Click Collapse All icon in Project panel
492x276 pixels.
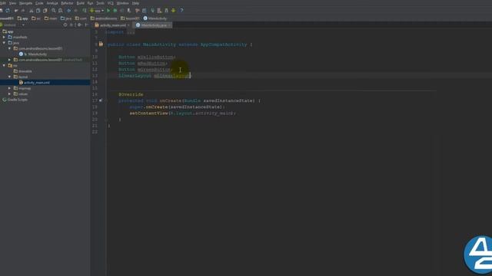click(71, 25)
